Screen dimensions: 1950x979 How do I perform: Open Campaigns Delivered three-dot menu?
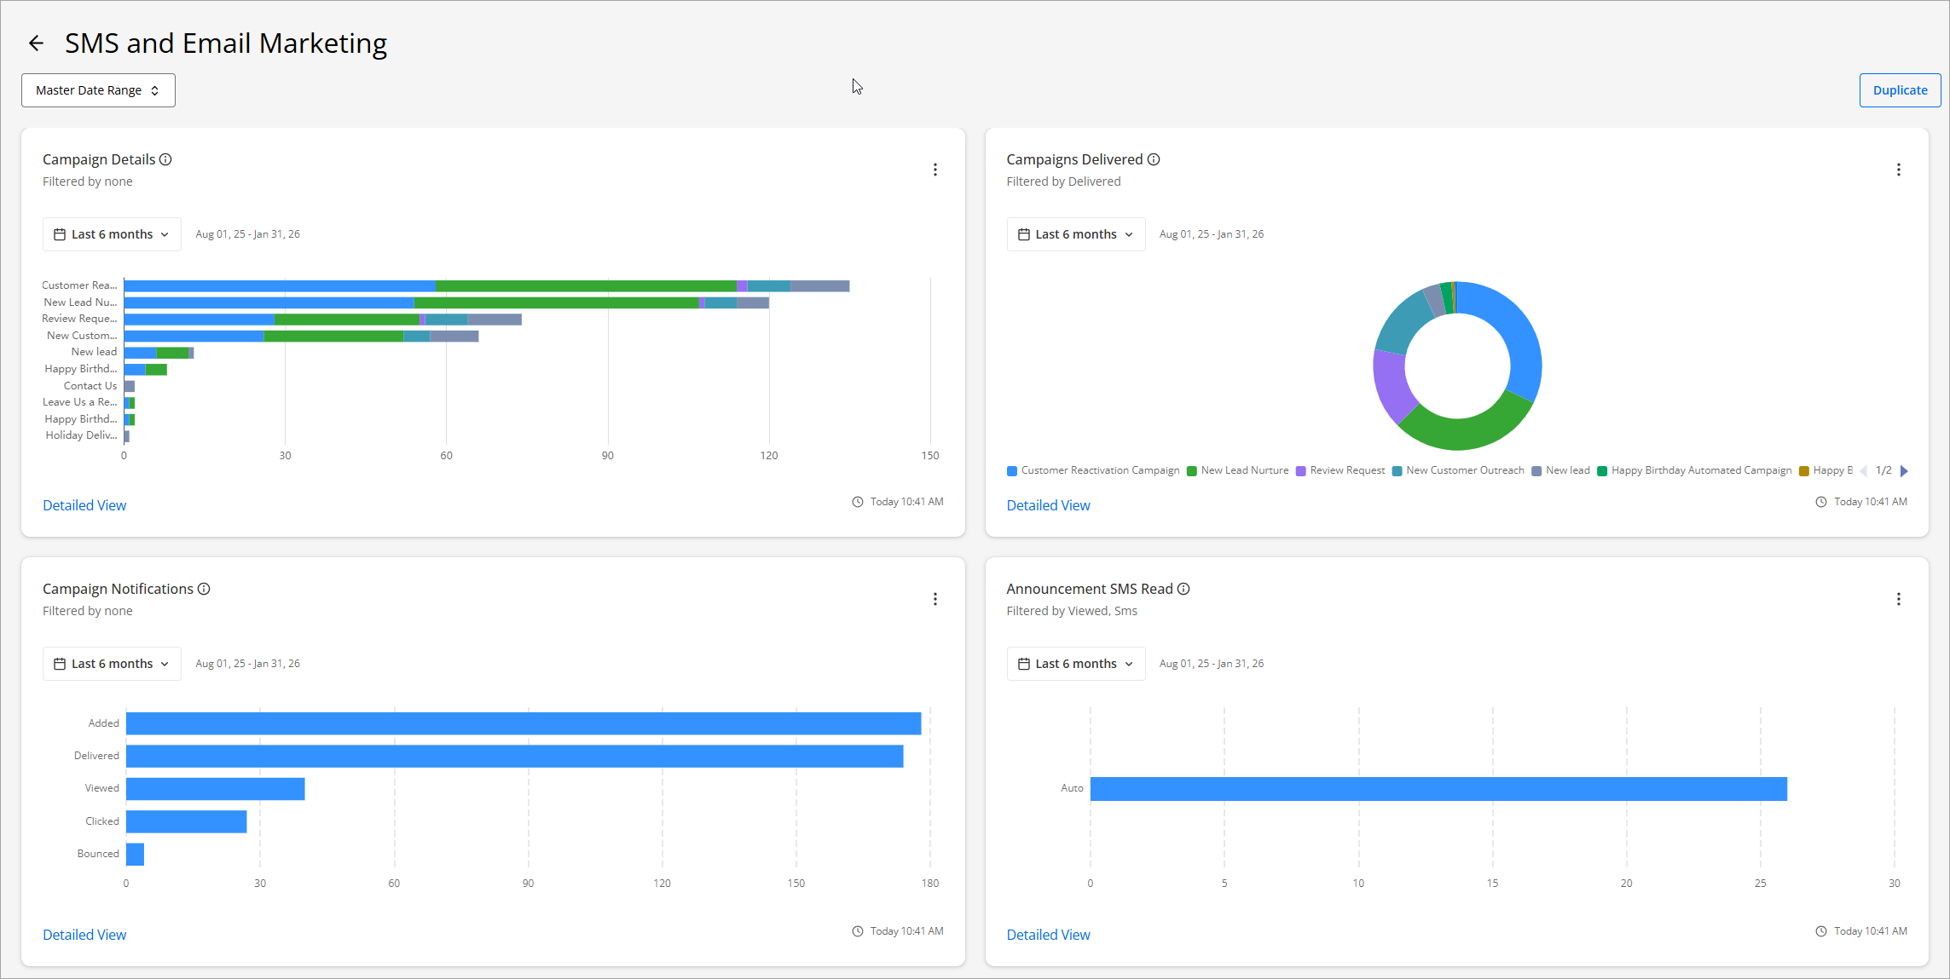coord(1898,170)
